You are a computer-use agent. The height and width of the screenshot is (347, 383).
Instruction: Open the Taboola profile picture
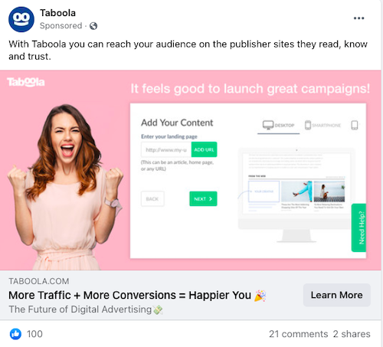pos(21,19)
